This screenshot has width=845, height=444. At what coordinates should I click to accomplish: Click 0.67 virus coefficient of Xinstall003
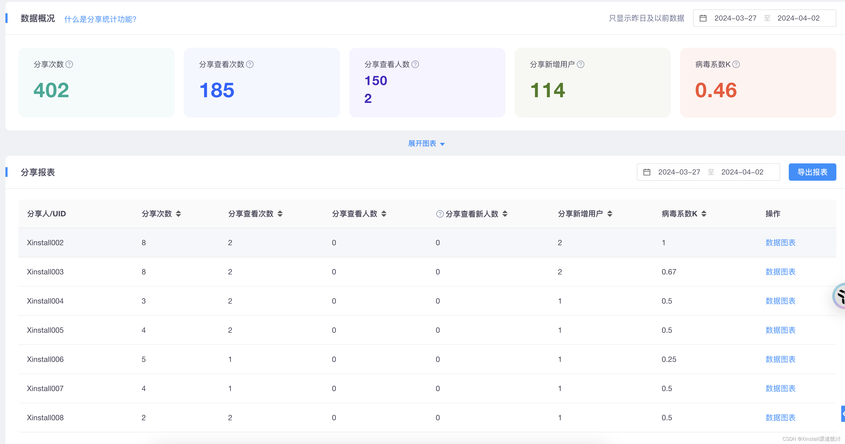(x=669, y=272)
